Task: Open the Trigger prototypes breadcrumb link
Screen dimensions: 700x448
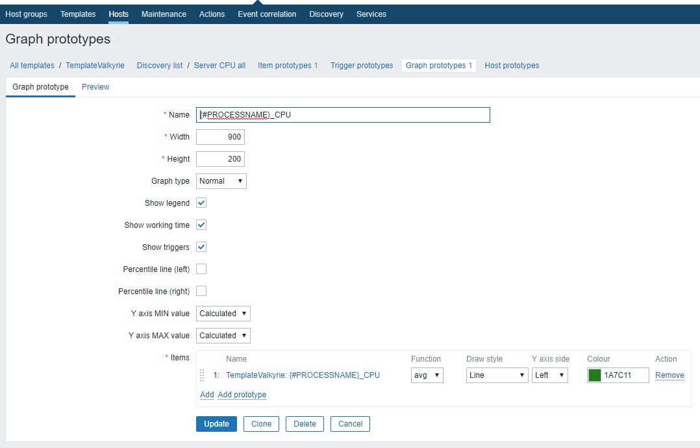Action: tap(361, 65)
